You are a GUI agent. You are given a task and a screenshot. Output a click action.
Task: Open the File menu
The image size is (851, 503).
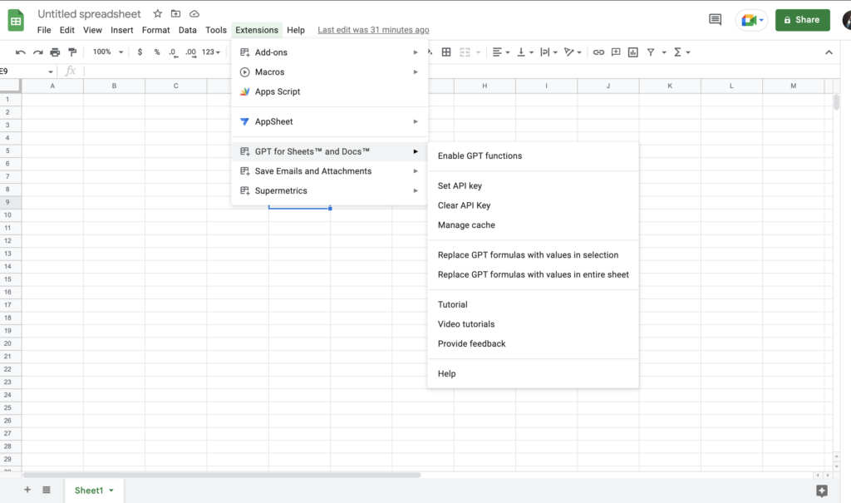click(44, 30)
